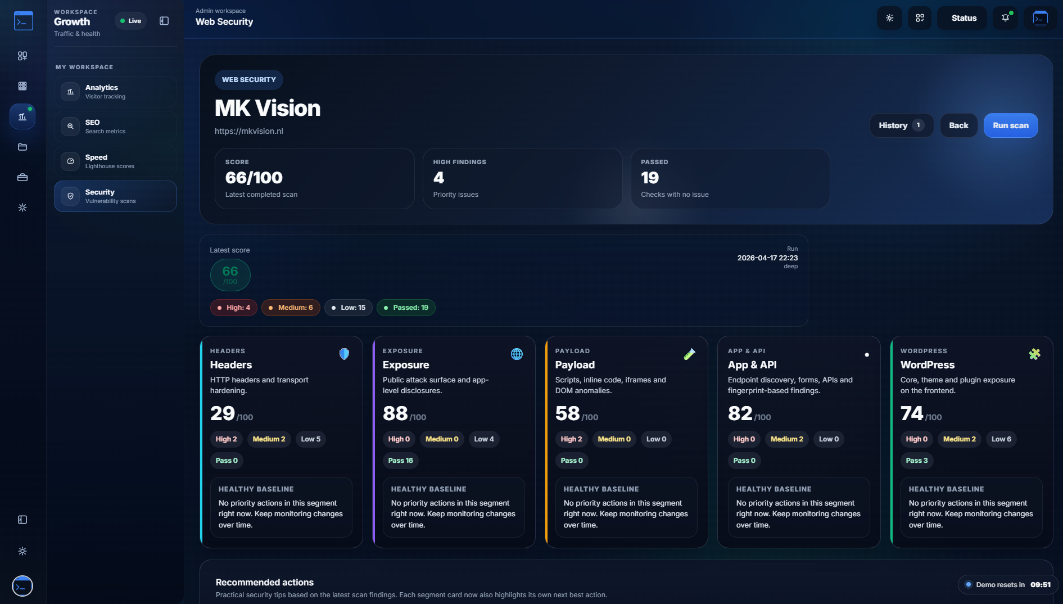The height and width of the screenshot is (604, 1063).
Task: Select the active analytics chart rail icon
Action: coord(22,116)
